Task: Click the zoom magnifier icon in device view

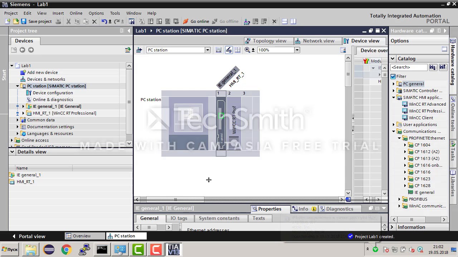Action: [x=247, y=50]
